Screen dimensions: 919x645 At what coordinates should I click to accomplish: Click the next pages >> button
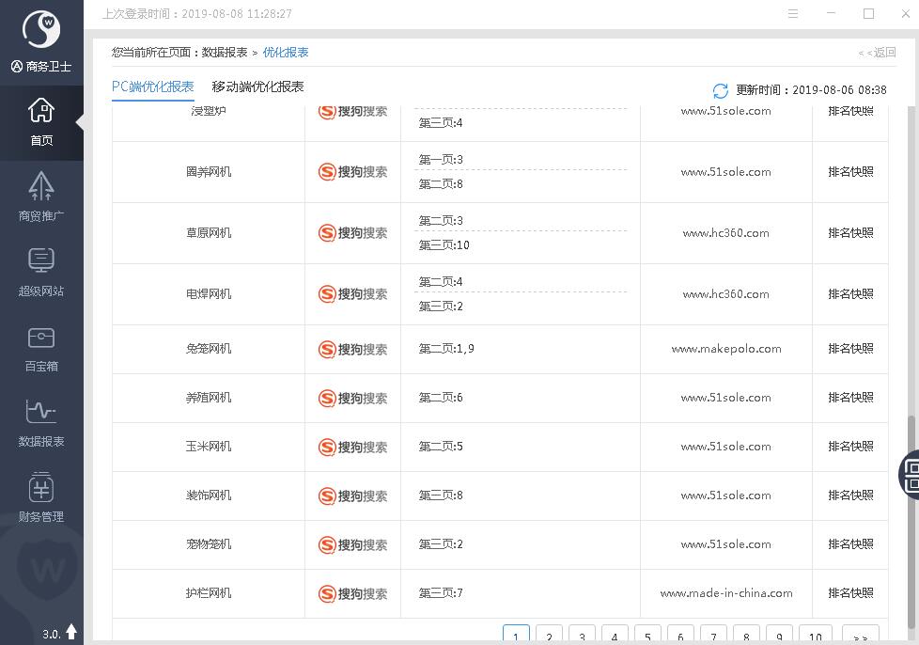point(860,636)
